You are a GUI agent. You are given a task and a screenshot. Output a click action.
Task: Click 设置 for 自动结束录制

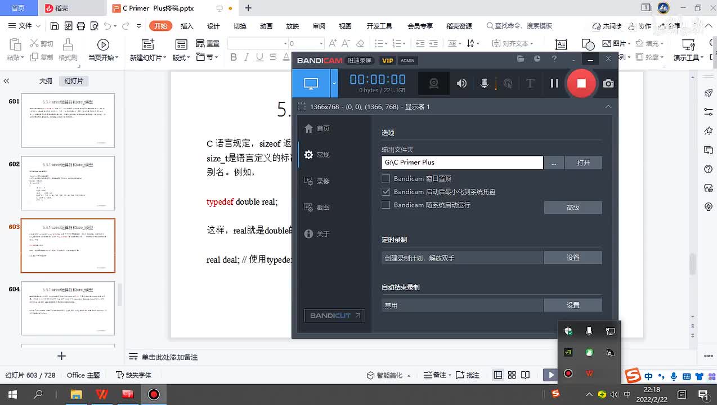pyautogui.click(x=573, y=305)
